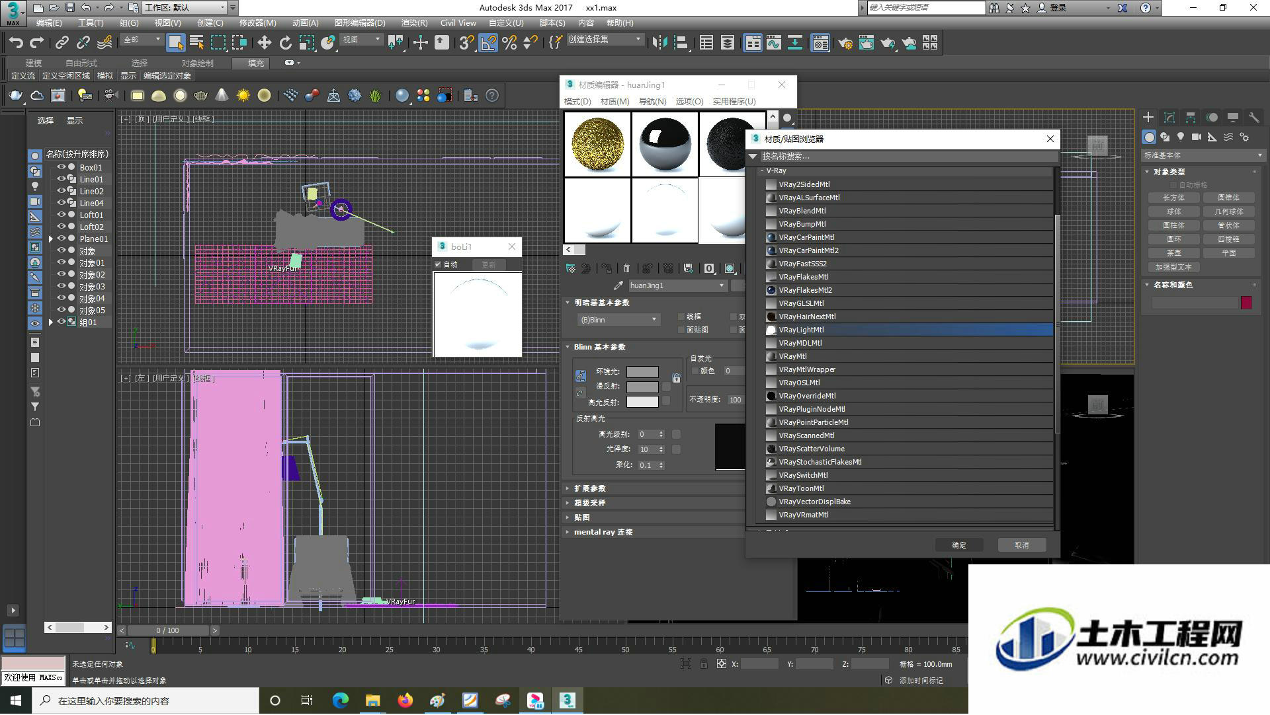1270x715 pixels.
Task: Open the Hierarchy tab in command panel
Action: point(1191,117)
